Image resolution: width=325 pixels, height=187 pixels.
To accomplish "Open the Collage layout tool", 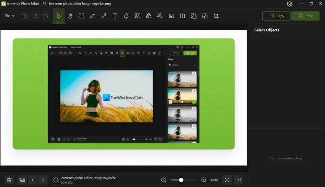I will (182, 16).
